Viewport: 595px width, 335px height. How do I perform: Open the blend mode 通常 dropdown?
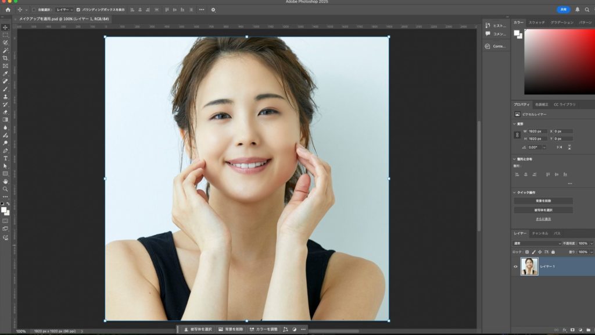pos(537,243)
